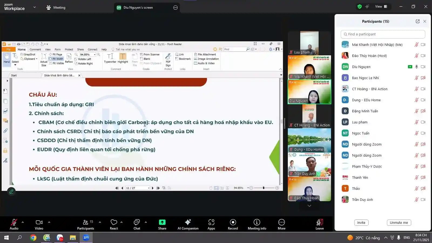Open the AI Companion panel
The width and height of the screenshot is (432, 243).
tap(188, 222)
